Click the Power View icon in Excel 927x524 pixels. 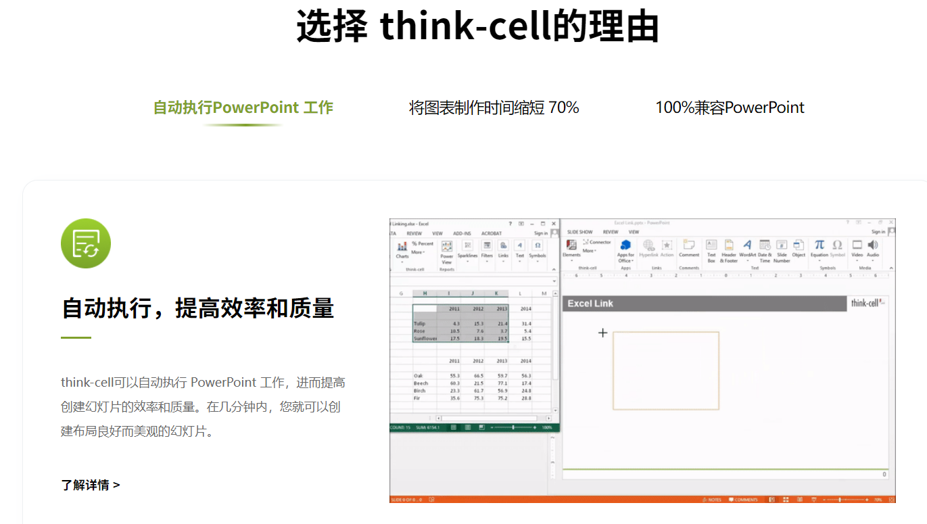click(x=447, y=247)
